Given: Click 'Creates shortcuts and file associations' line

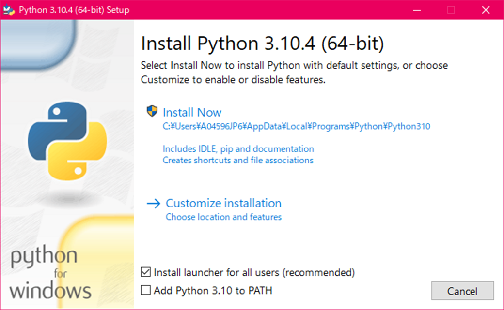Looking at the screenshot, I should pyautogui.click(x=238, y=161).
